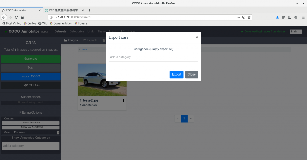Open the Firefox library icon
This screenshot has height=160, width=307.
pyautogui.click(x=284, y=17)
